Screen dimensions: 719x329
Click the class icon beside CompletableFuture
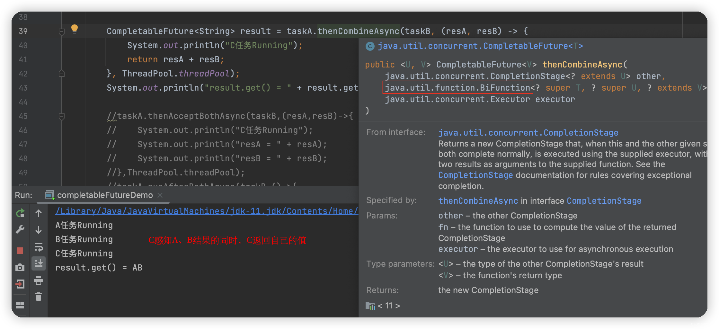point(370,46)
